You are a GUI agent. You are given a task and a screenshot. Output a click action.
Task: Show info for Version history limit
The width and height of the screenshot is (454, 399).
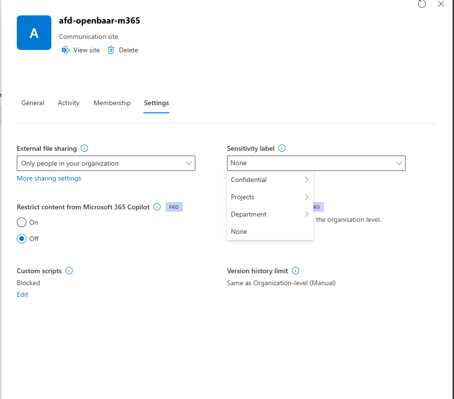click(x=295, y=271)
